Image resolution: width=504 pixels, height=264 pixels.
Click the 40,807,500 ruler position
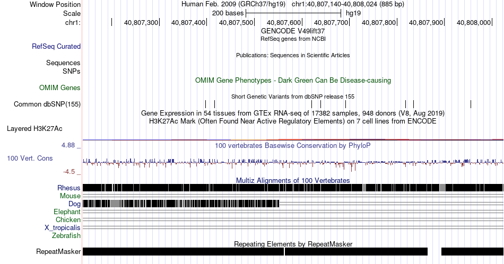pos(236,22)
